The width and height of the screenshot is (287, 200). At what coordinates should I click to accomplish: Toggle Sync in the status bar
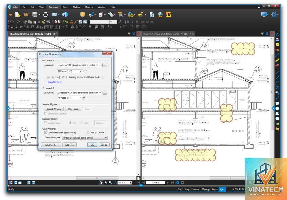[x=222, y=189]
